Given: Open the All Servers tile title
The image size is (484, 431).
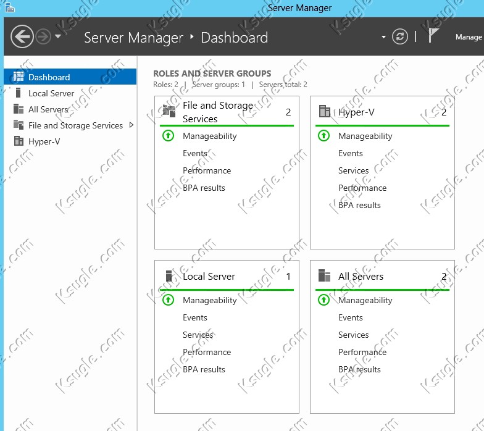Looking at the screenshot, I should 361,277.
